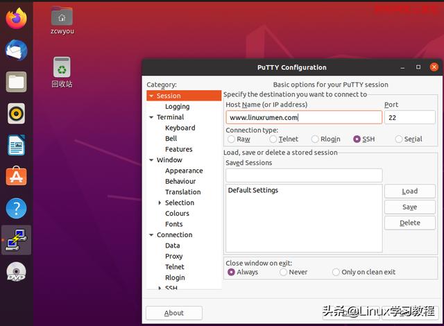Image resolution: width=444 pixels, height=326 pixels.
Task: Select the Selection category label
Action: [x=180, y=203]
